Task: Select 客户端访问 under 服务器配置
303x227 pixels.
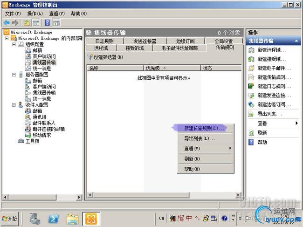Action: pos(44,87)
